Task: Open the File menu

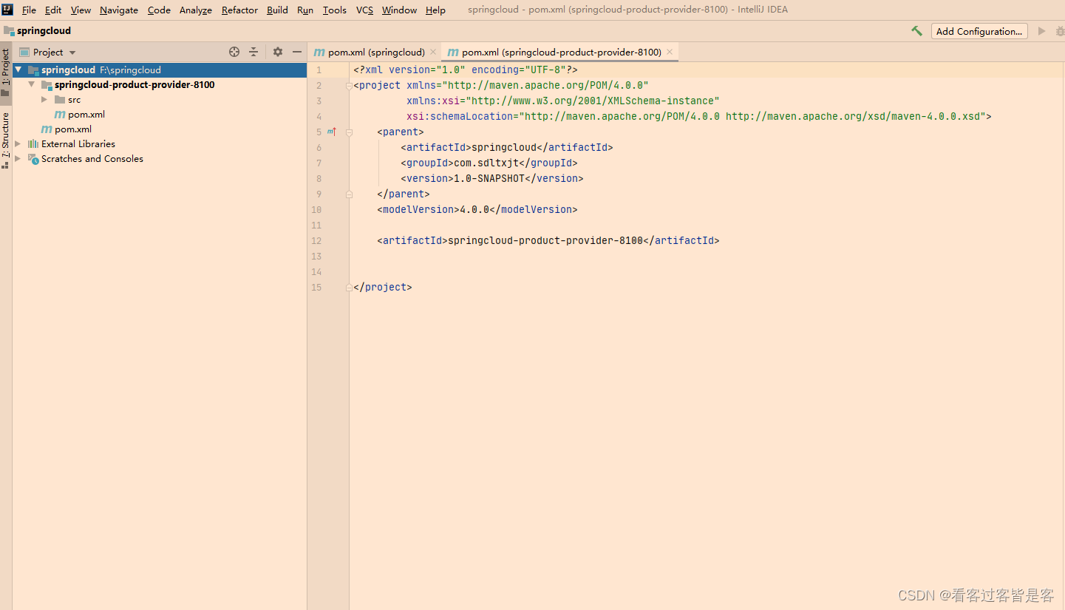Action: [29, 10]
